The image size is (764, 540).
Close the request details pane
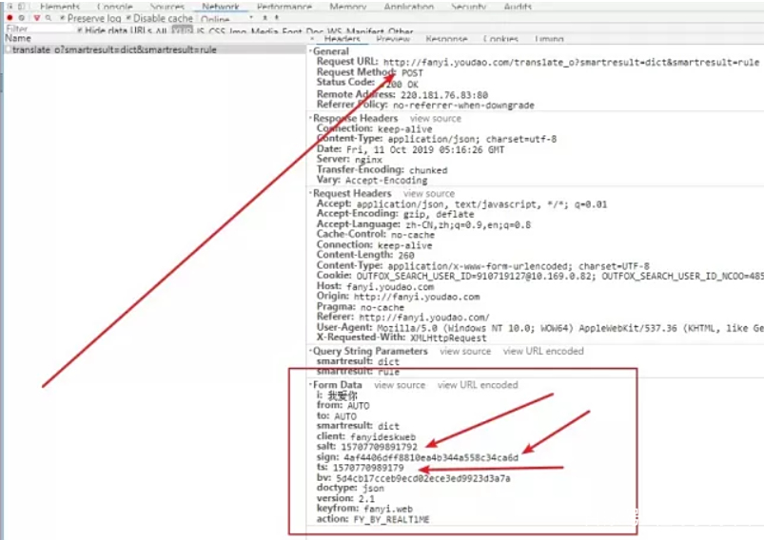[x=312, y=39]
